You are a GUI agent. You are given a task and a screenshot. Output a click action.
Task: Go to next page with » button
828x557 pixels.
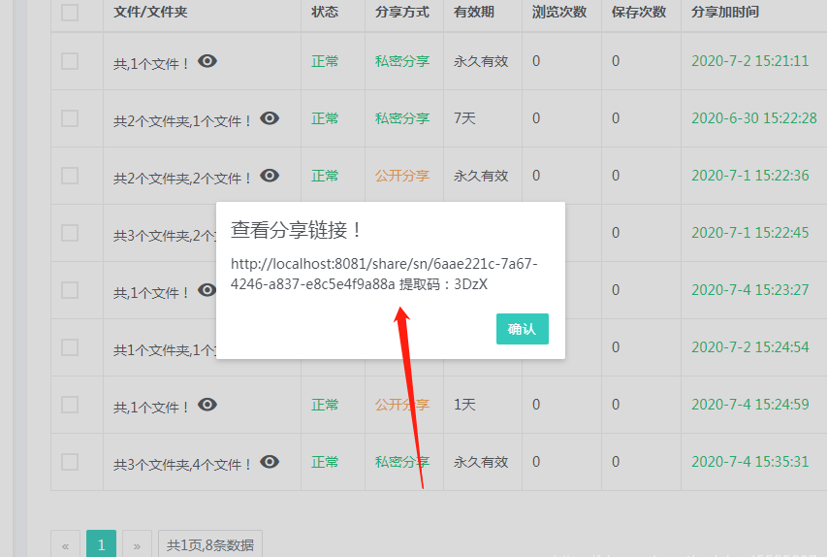click(x=138, y=544)
